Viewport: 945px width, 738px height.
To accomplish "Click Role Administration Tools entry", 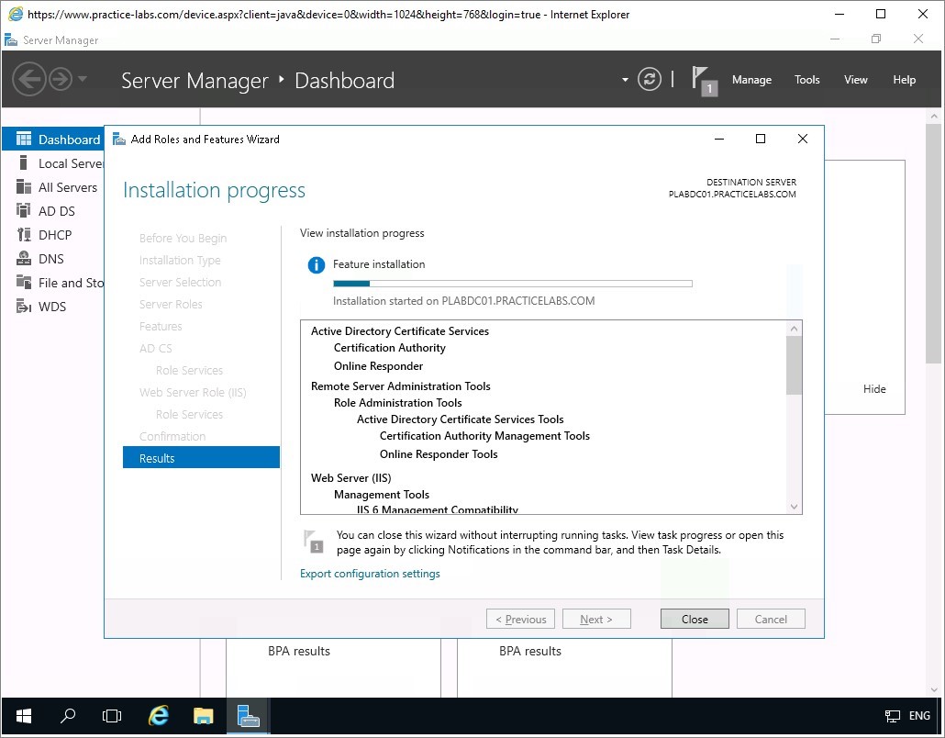I will click(398, 403).
